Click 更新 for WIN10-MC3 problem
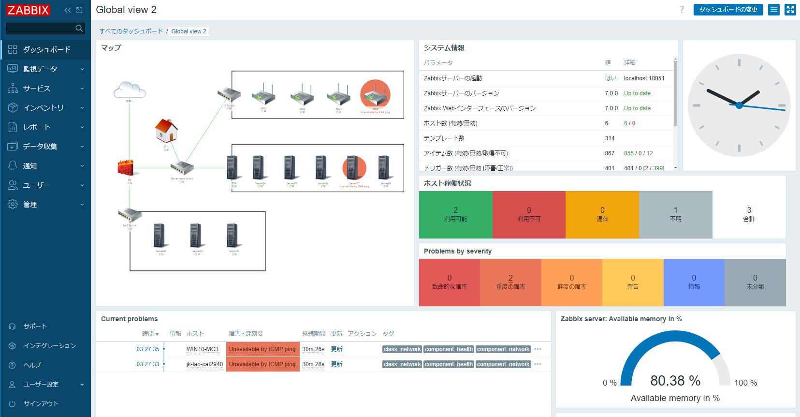This screenshot has width=800, height=417. pos(337,349)
